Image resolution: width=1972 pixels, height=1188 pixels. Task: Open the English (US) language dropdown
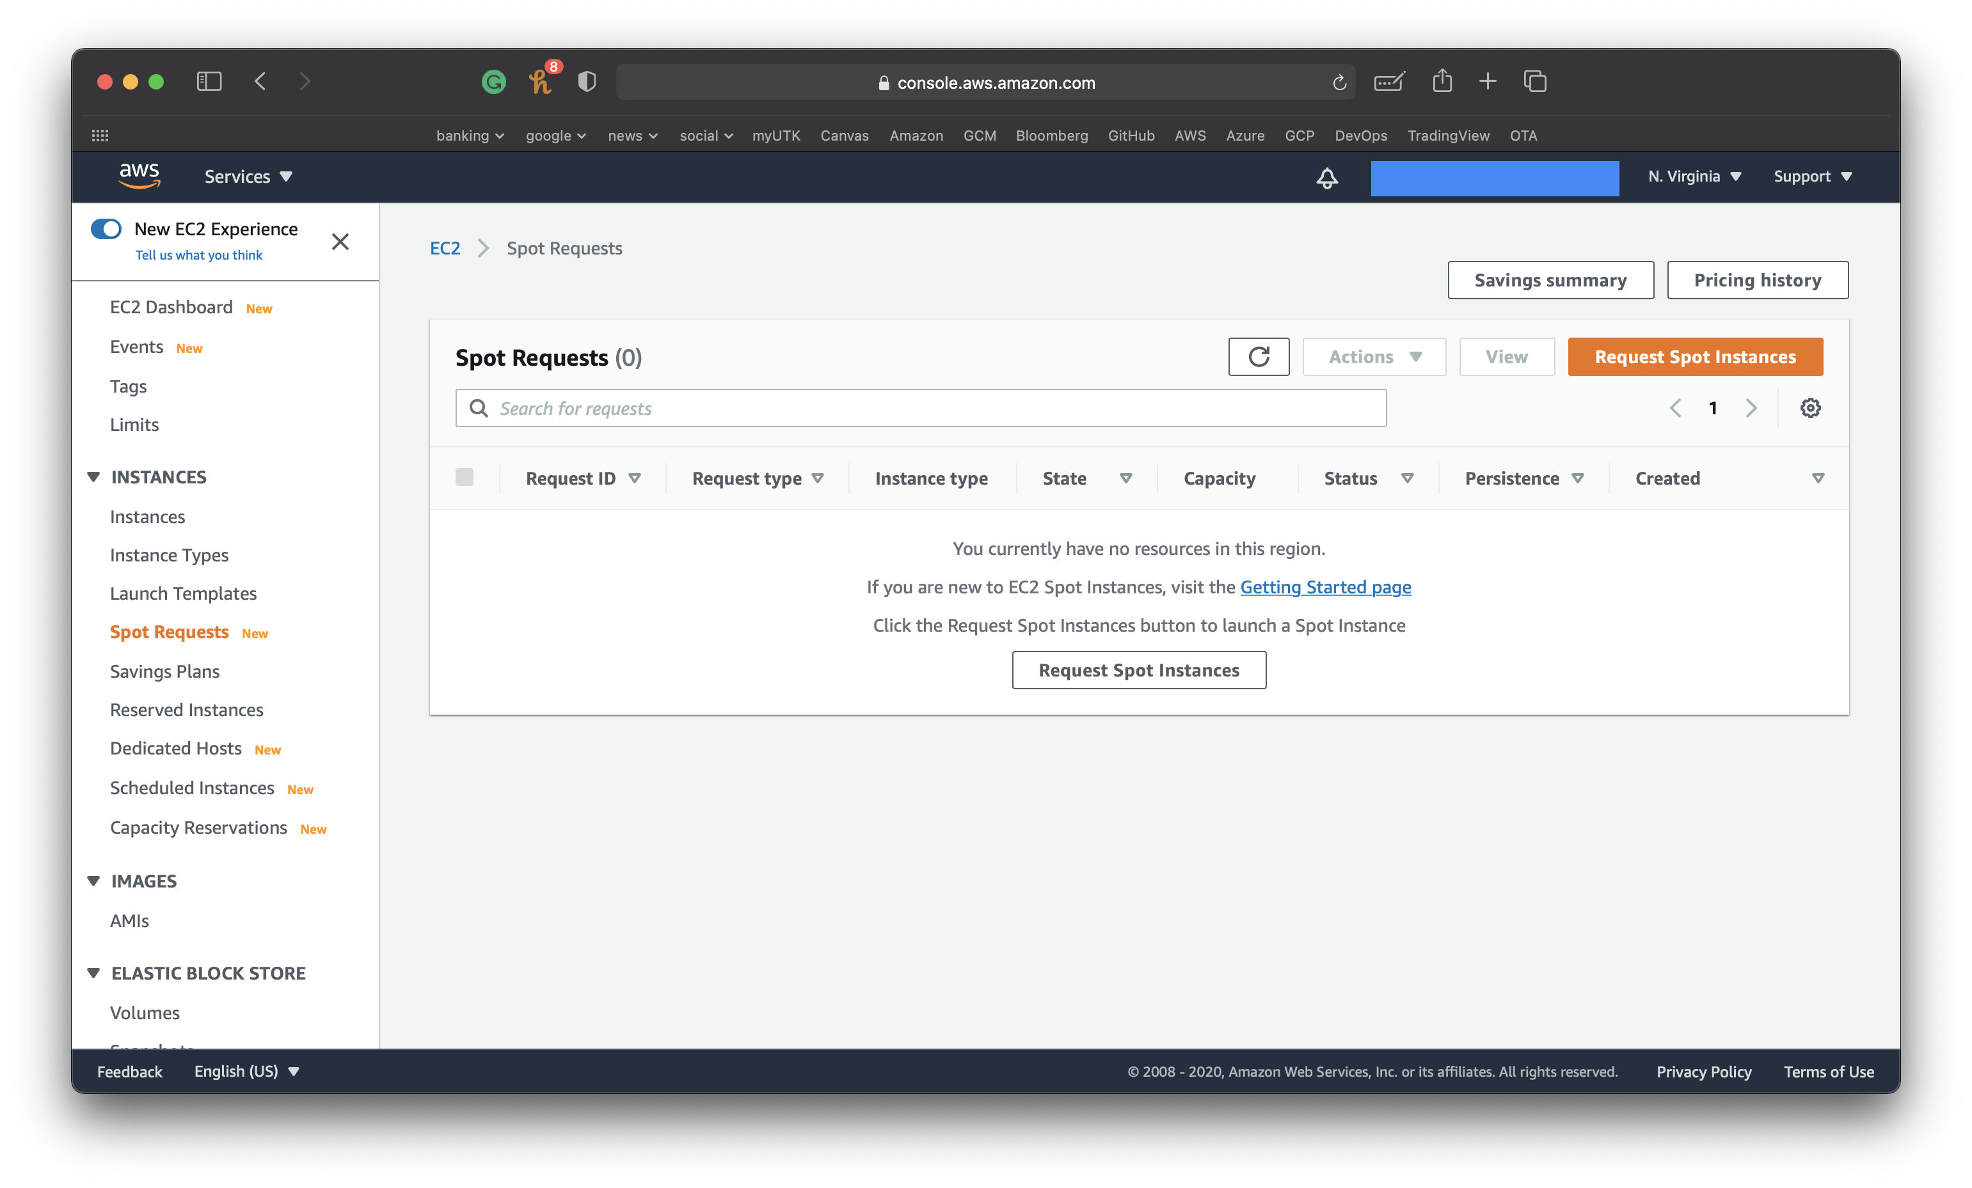pyautogui.click(x=246, y=1071)
